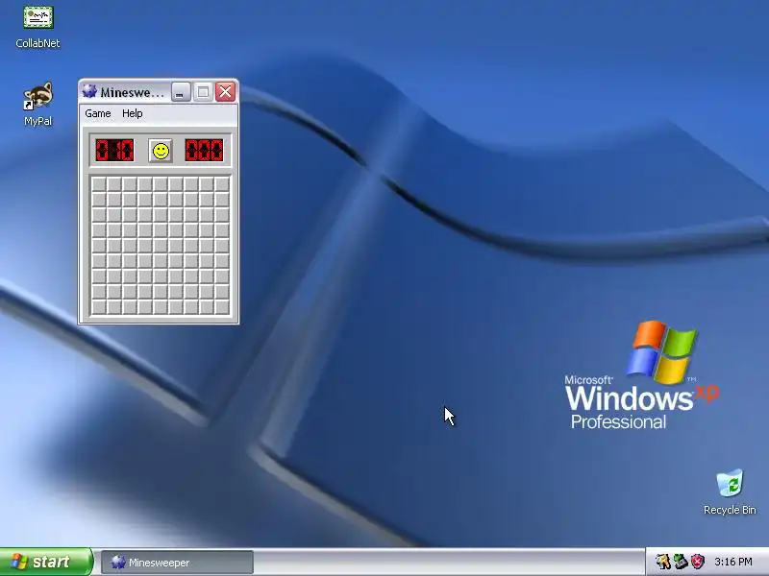Screen dimensions: 769x576
Task: Click the Start button
Action: [x=46, y=562]
